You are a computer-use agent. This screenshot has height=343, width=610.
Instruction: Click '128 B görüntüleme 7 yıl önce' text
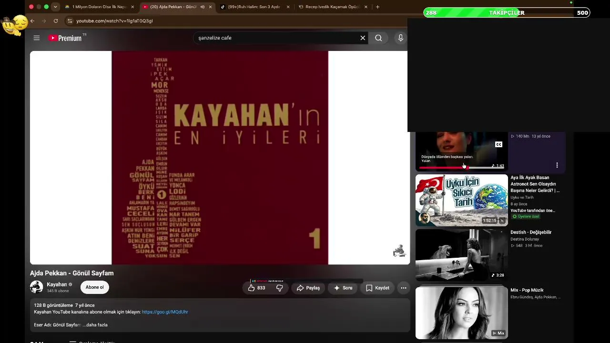[64, 305]
